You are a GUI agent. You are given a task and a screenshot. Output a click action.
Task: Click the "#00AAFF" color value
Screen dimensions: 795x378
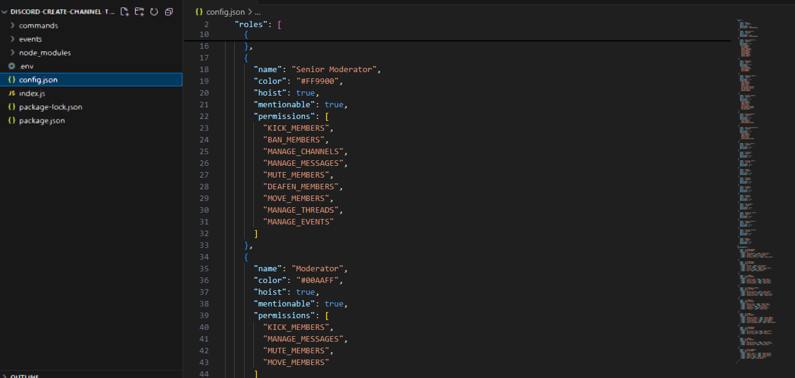pyautogui.click(x=316, y=280)
